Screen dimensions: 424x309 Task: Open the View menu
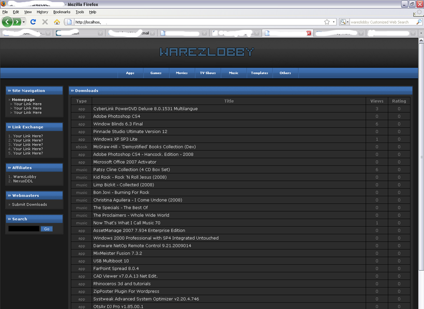click(x=28, y=12)
